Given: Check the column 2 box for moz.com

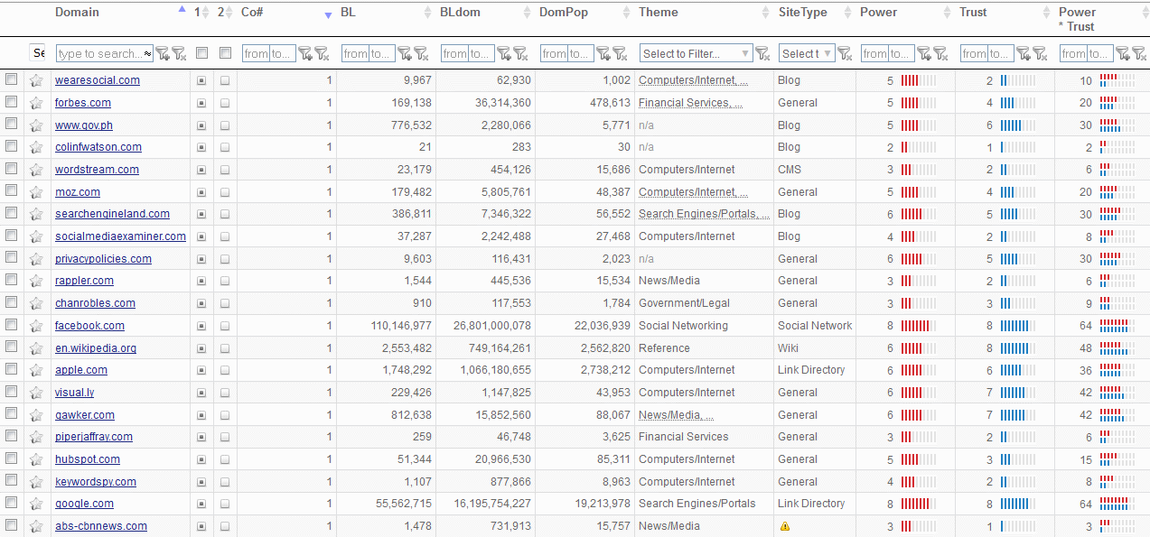Looking at the screenshot, I should (225, 192).
